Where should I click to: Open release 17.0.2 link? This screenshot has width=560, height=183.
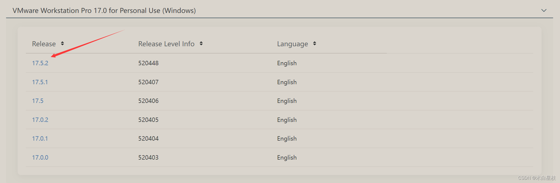pos(40,120)
